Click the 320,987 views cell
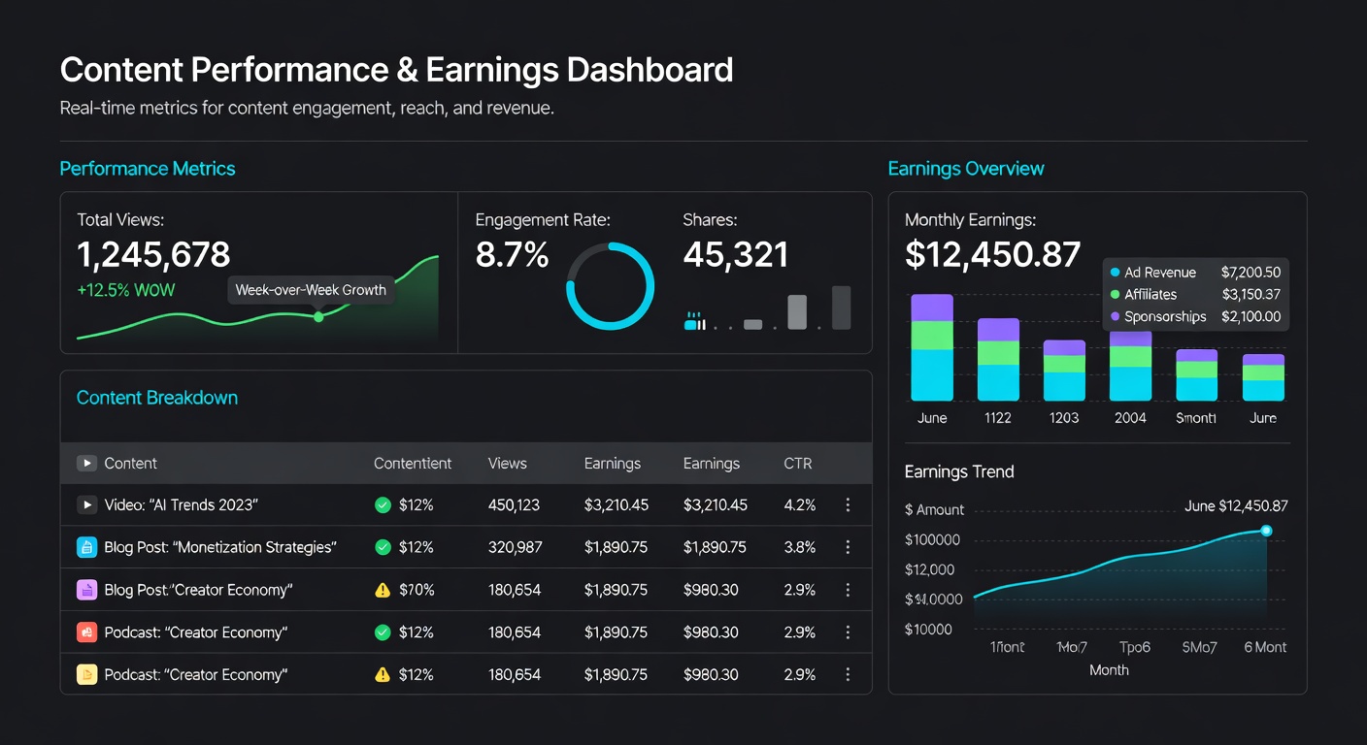Screen dimensions: 1367x745 click(515, 547)
